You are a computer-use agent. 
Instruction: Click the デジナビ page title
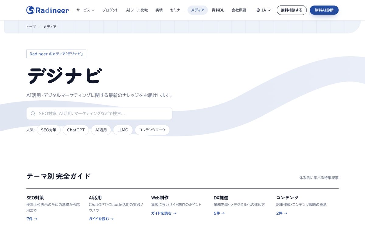[x=64, y=76]
